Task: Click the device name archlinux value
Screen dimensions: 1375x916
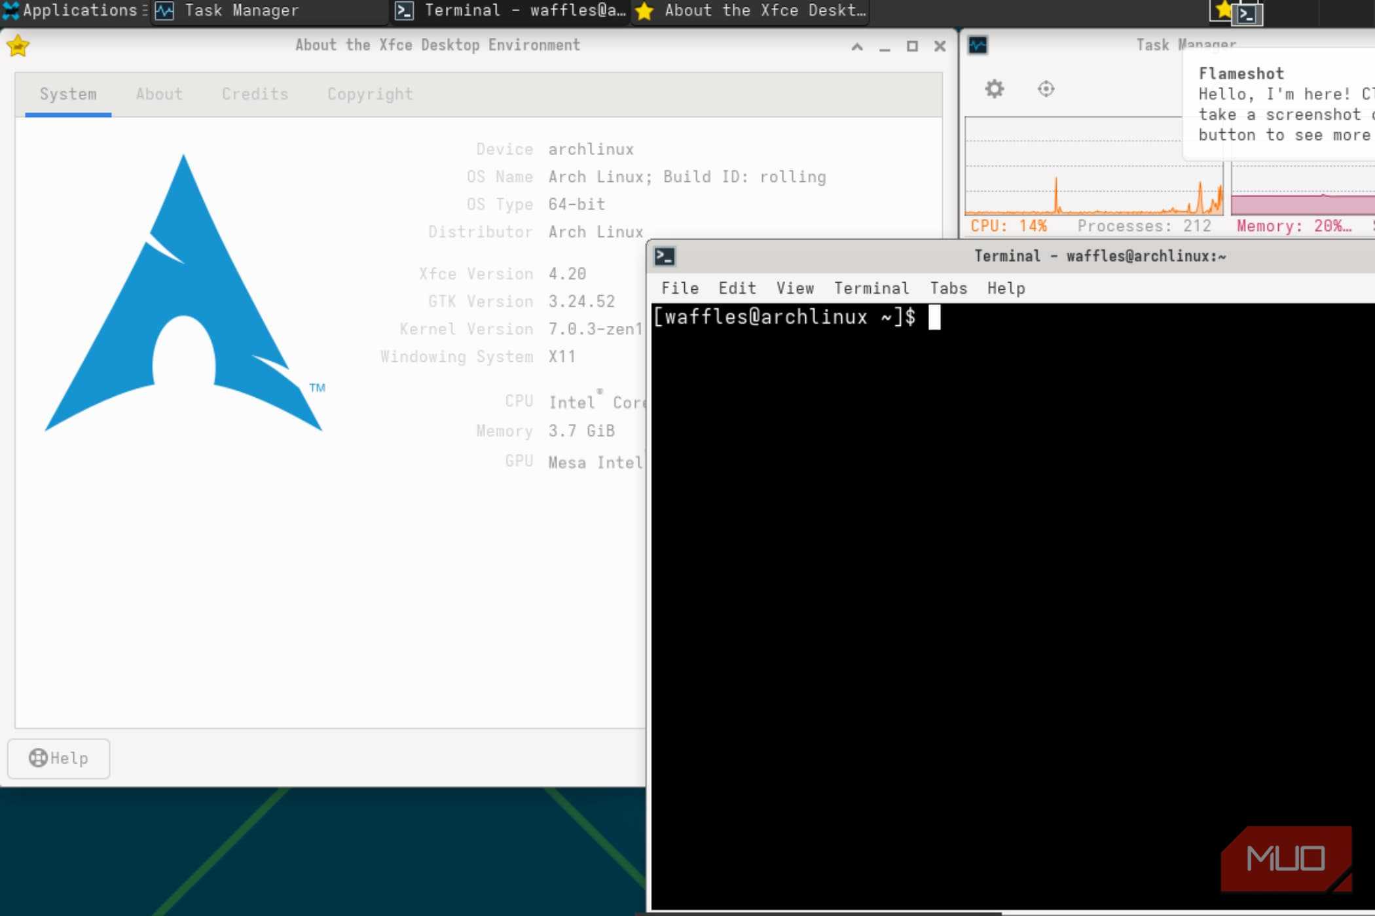Action: click(591, 150)
